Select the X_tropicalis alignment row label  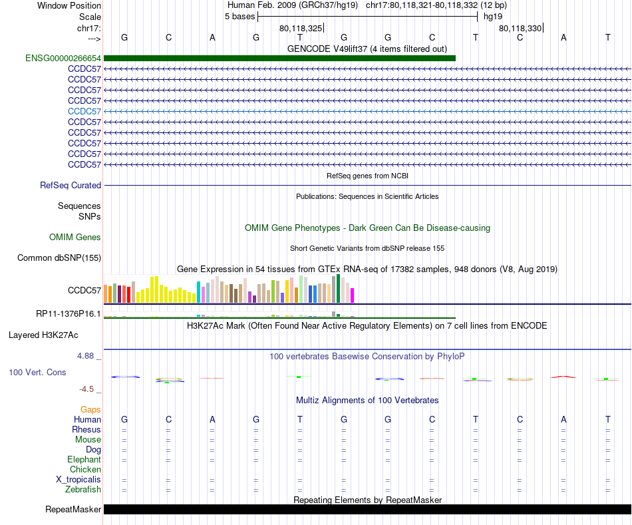[x=79, y=480]
